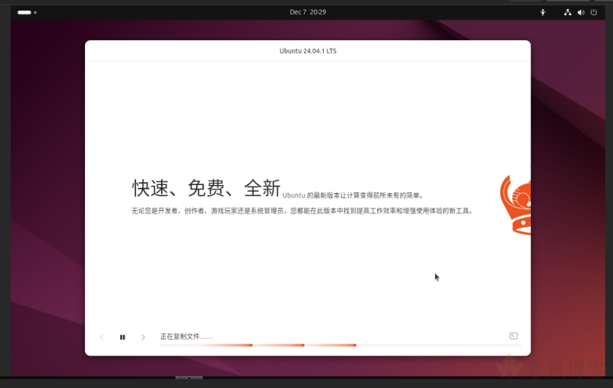Open the clock showing Dec 7 20:29

point(308,12)
